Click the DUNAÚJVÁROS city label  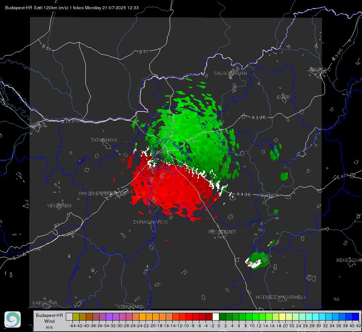150,222
